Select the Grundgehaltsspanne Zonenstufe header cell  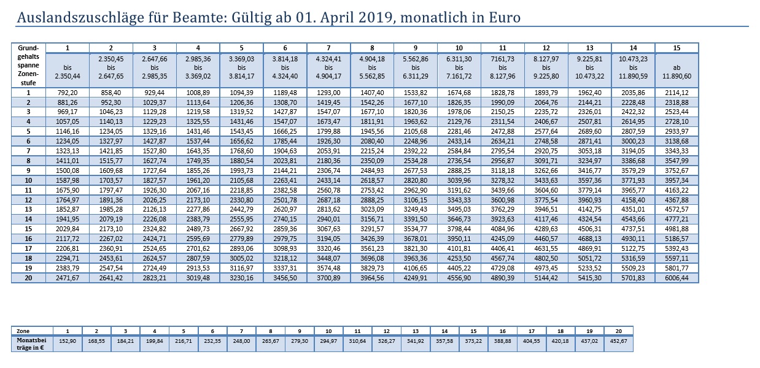pyautogui.click(x=28, y=65)
